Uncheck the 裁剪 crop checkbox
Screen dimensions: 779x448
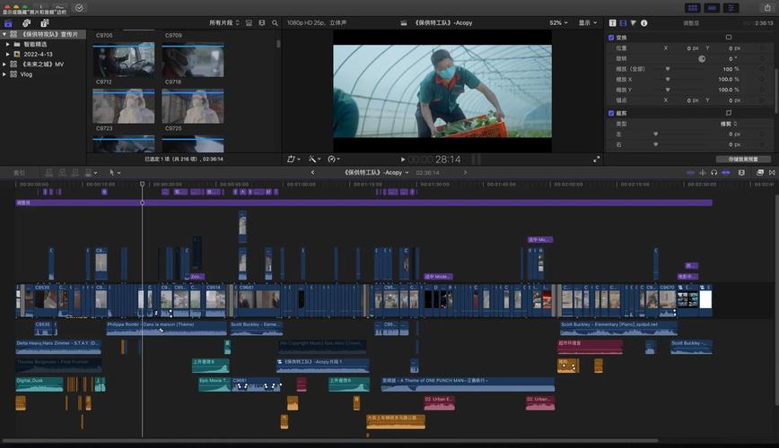[x=611, y=113]
